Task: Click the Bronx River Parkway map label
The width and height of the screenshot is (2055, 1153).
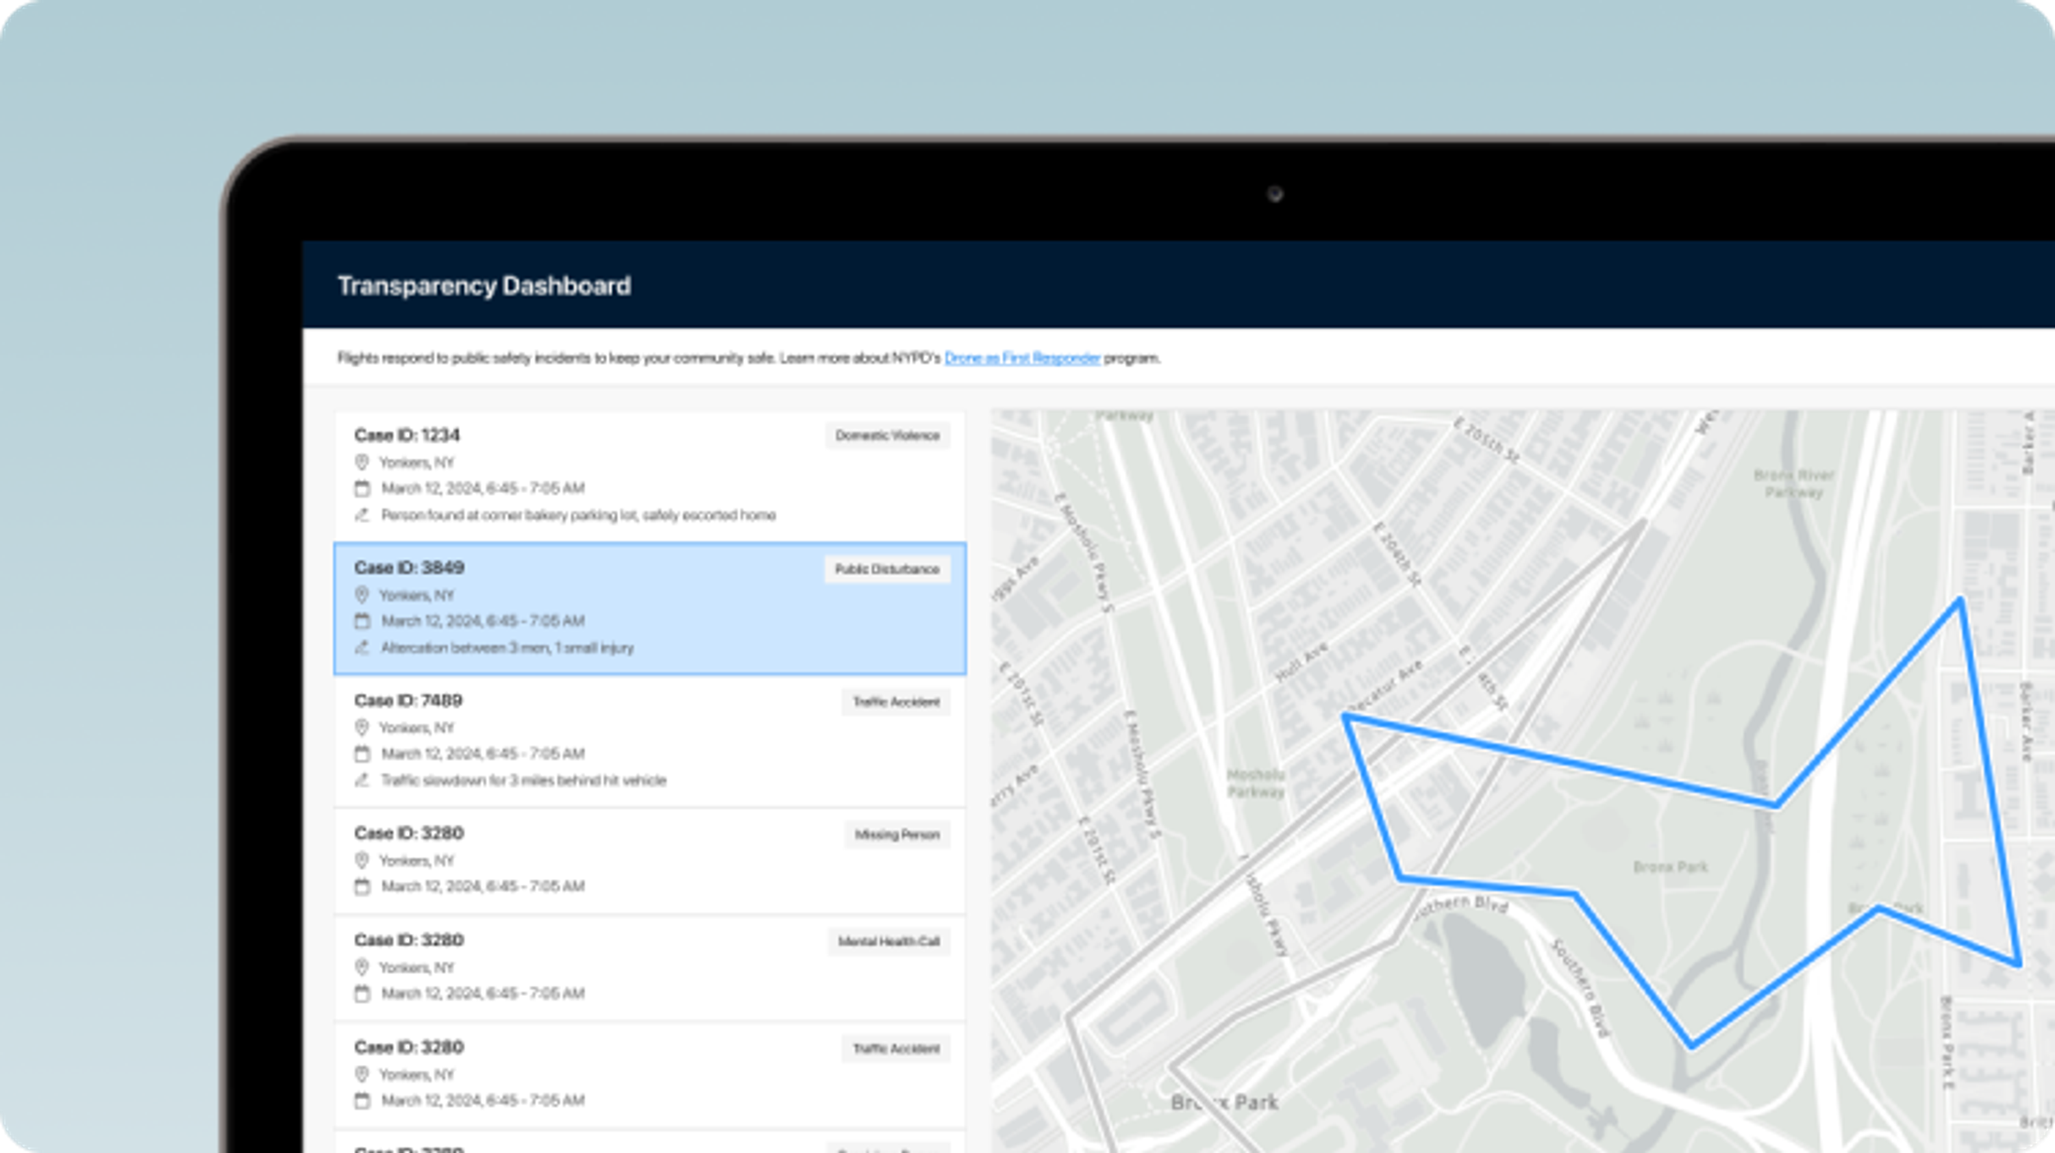Action: click(1793, 484)
